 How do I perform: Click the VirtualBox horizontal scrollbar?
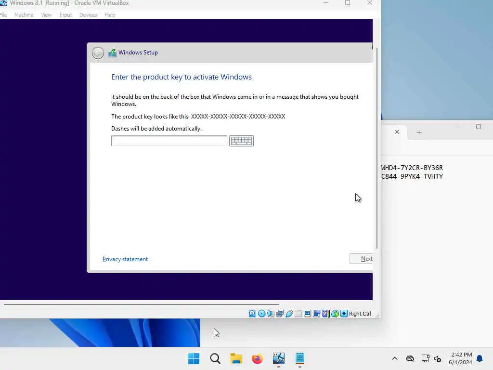tap(142, 304)
